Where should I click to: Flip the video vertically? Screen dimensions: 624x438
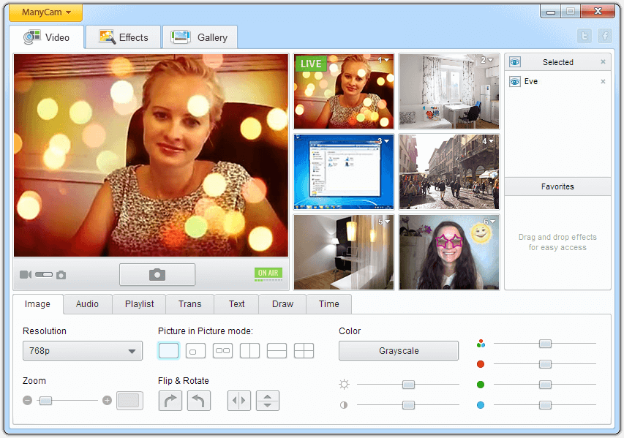click(x=267, y=400)
